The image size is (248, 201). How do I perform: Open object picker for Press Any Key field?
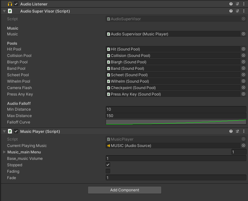pyautogui.click(x=243, y=94)
